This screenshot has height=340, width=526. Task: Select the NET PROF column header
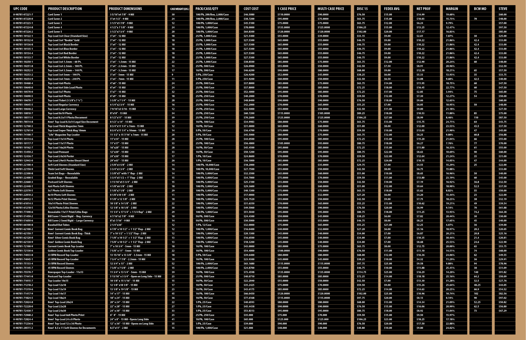(x=424, y=9)
